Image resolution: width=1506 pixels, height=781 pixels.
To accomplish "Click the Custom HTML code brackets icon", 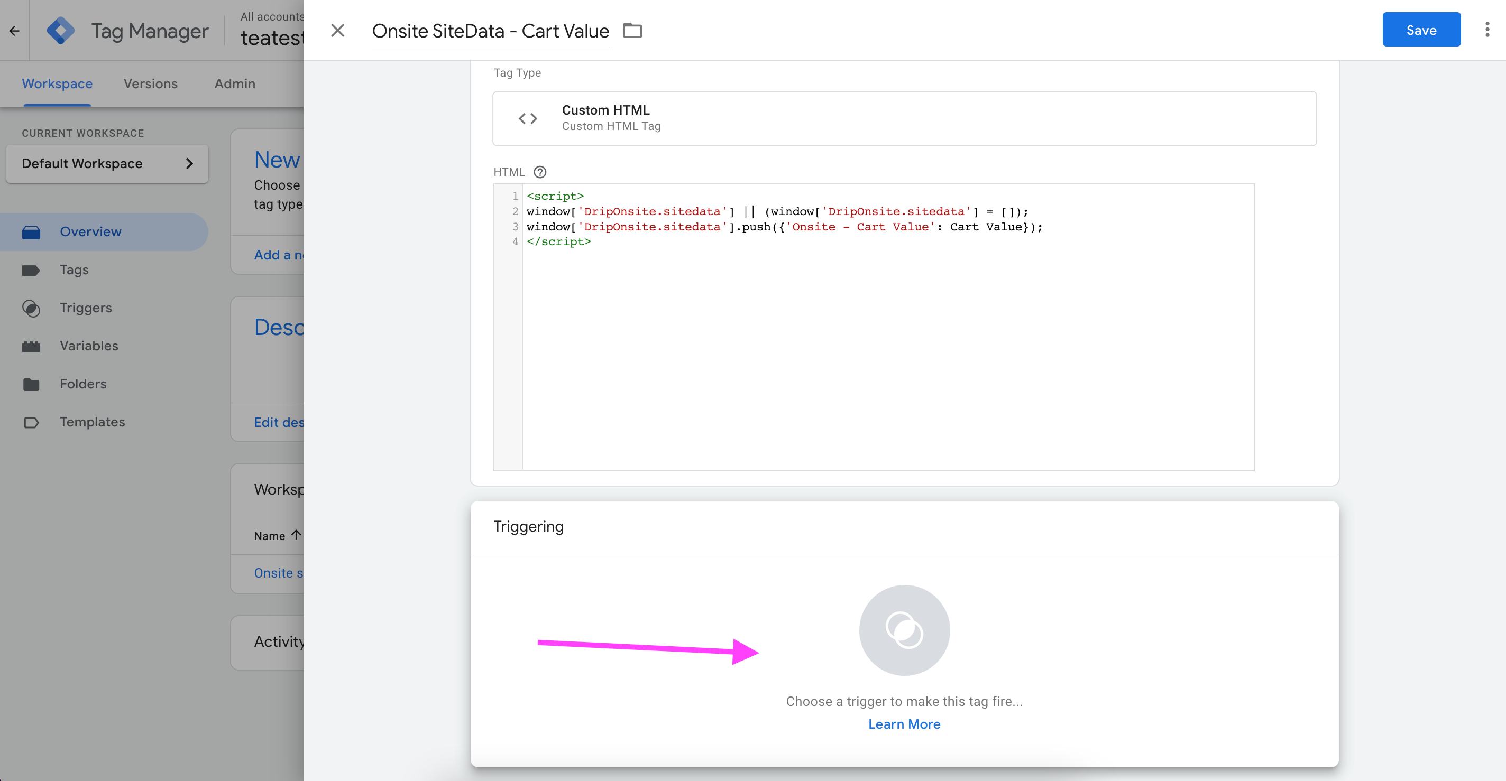I will (x=527, y=118).
